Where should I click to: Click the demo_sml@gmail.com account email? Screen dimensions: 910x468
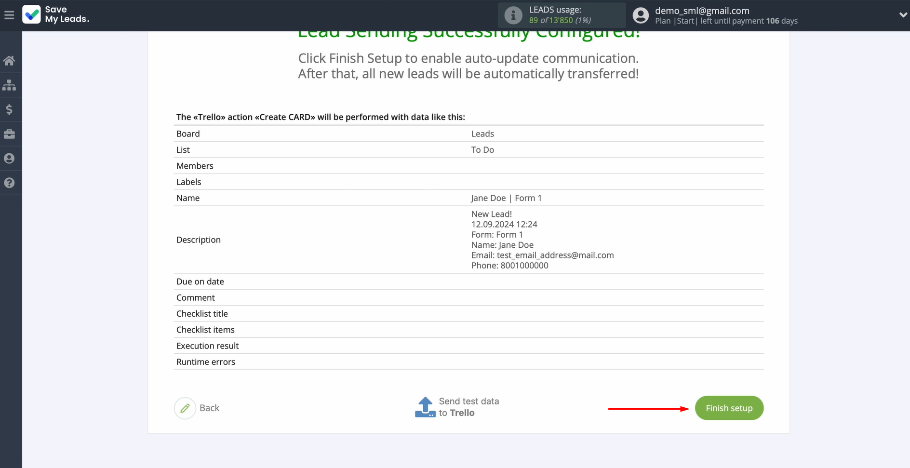702,11
